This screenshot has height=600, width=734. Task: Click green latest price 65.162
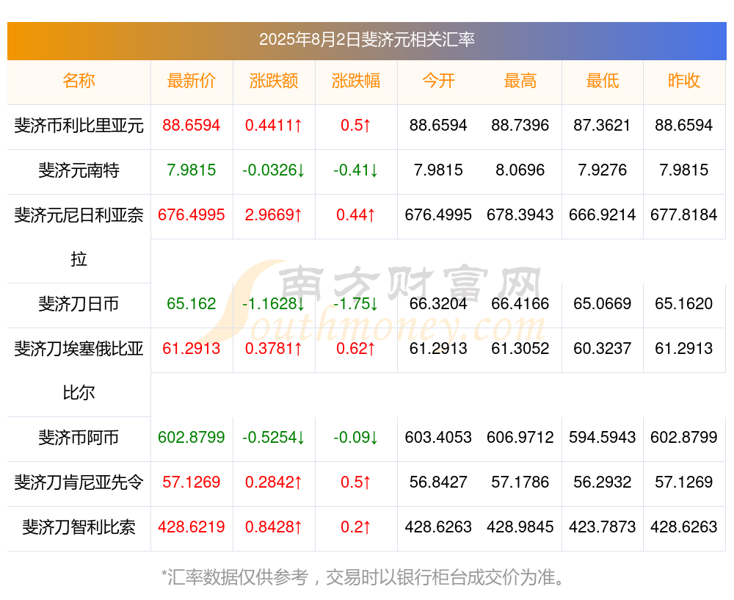pos(192,303)
